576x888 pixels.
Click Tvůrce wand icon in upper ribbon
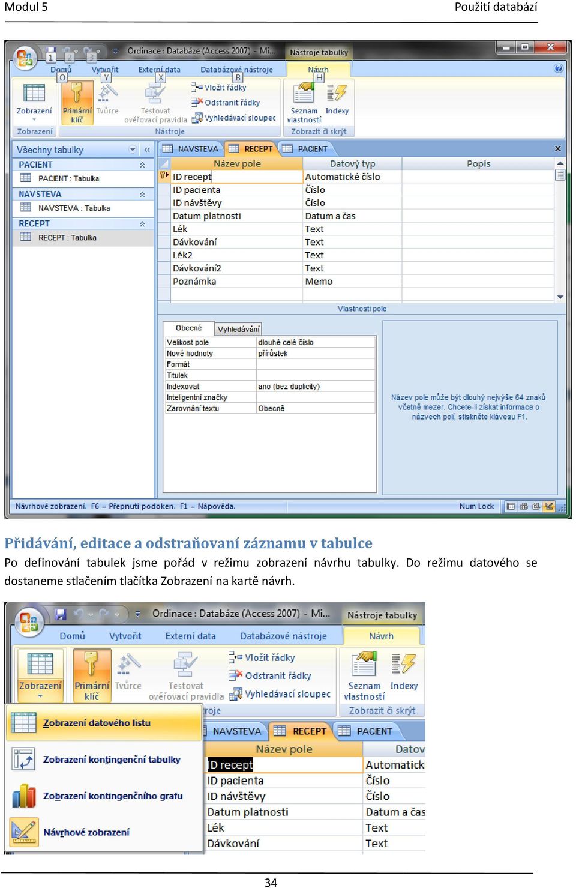coord(107,98)
